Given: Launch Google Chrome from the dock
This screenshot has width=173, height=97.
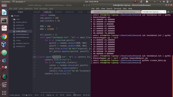Looking at the screenshot, I should tap(4, 36).
